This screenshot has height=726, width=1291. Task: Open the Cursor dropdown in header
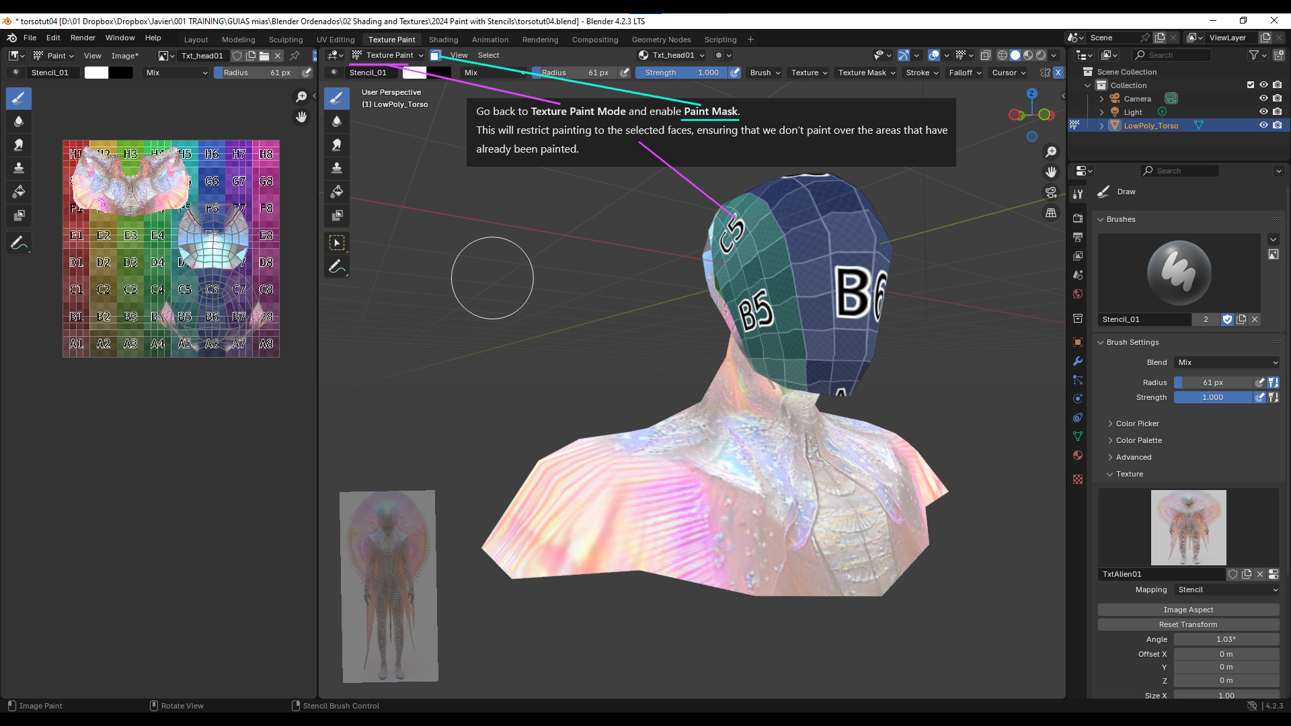coord(1009,73)
